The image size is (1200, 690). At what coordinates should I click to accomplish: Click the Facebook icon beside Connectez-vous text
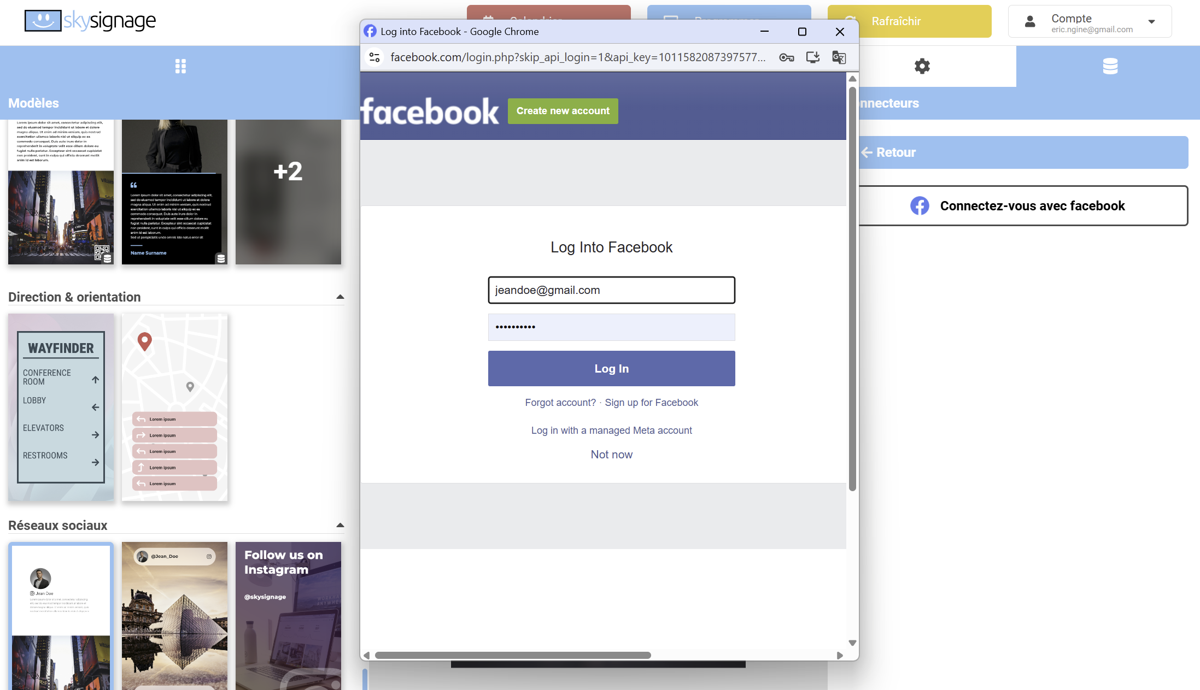pos(920,206)
